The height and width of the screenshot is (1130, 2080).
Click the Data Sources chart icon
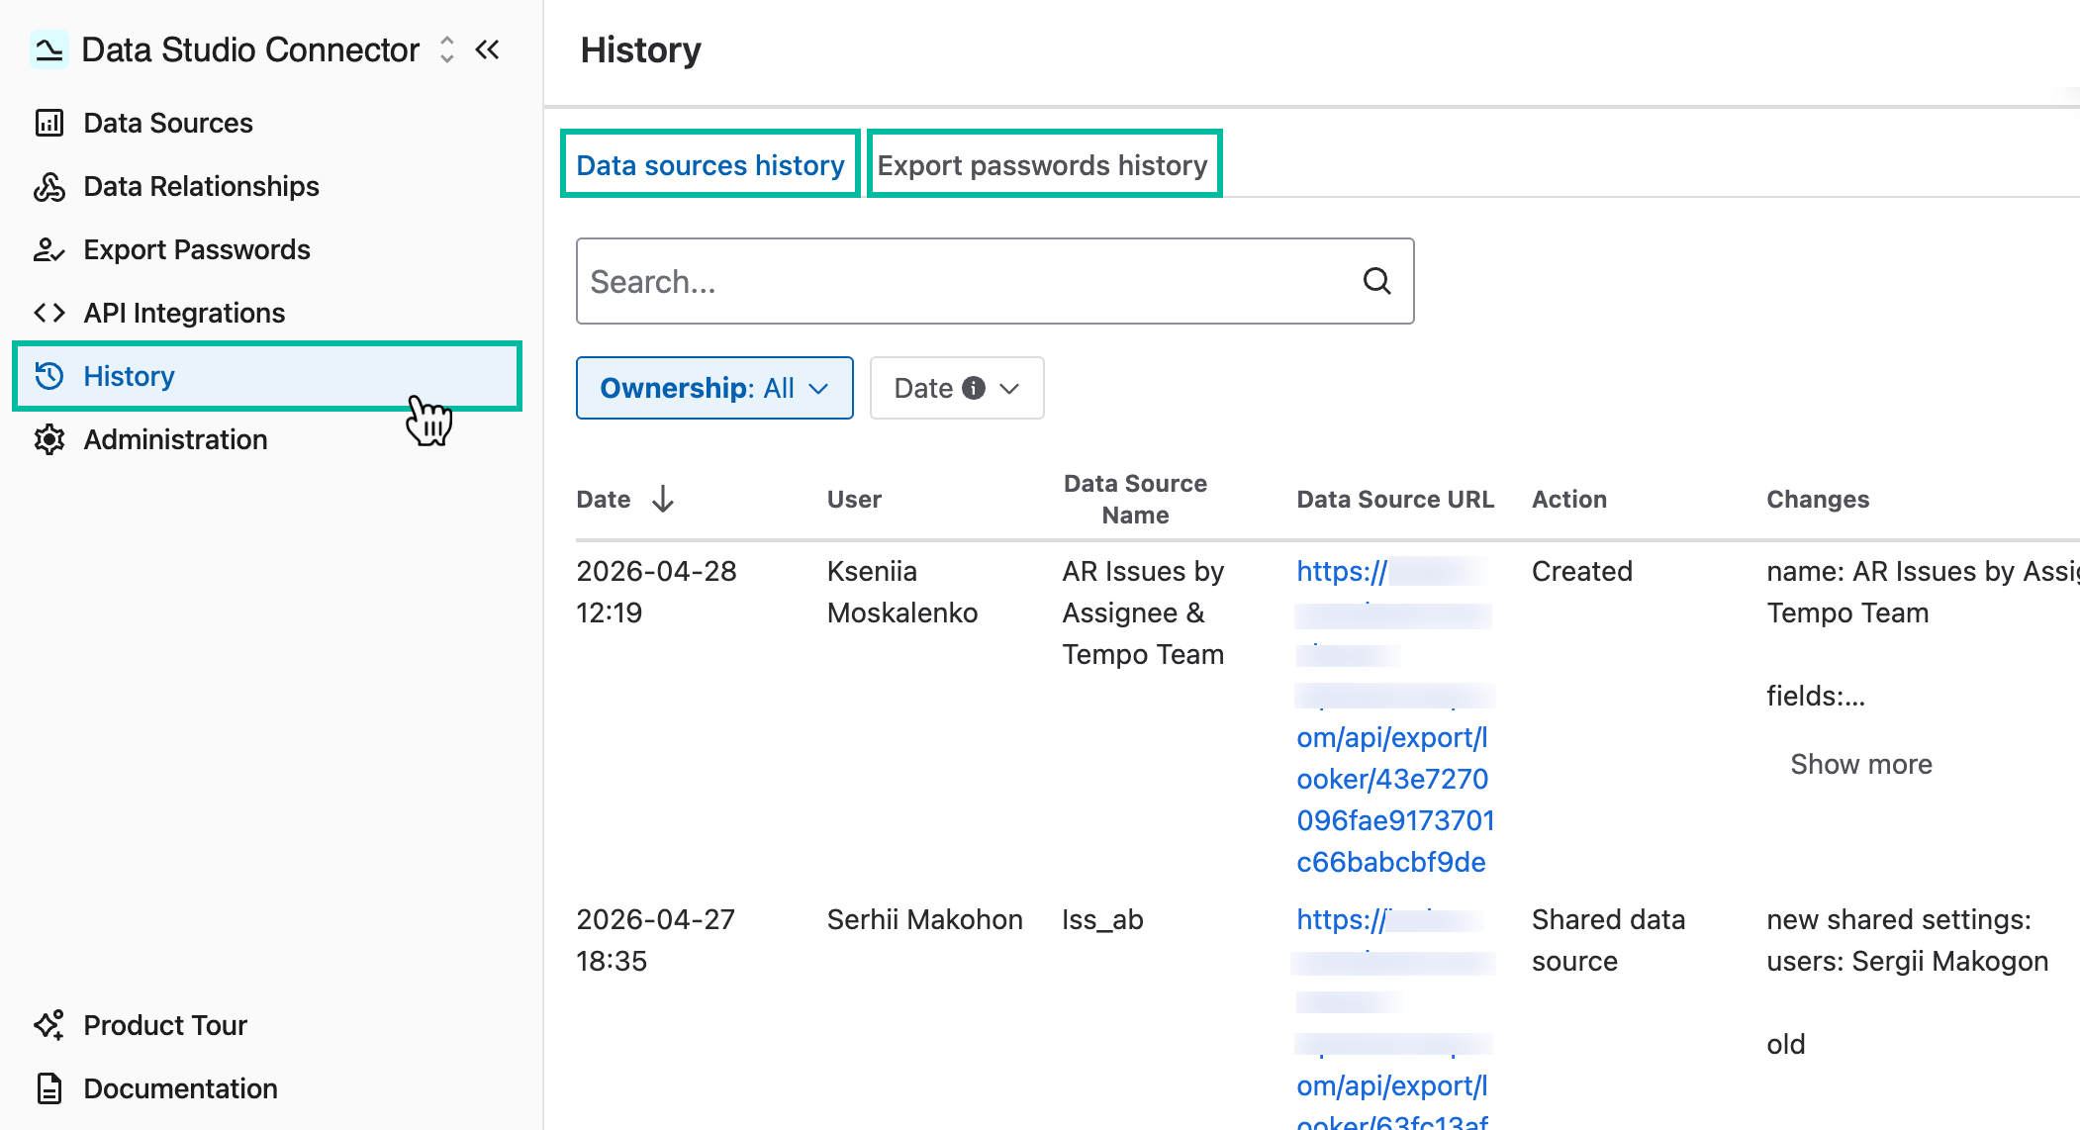(x=49, y=123)
